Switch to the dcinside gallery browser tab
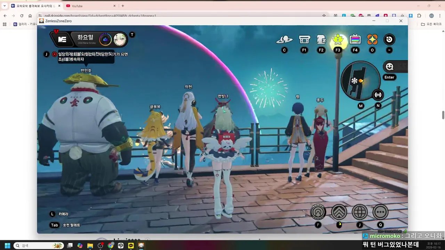The image size is (445, 250). (36, 6)
